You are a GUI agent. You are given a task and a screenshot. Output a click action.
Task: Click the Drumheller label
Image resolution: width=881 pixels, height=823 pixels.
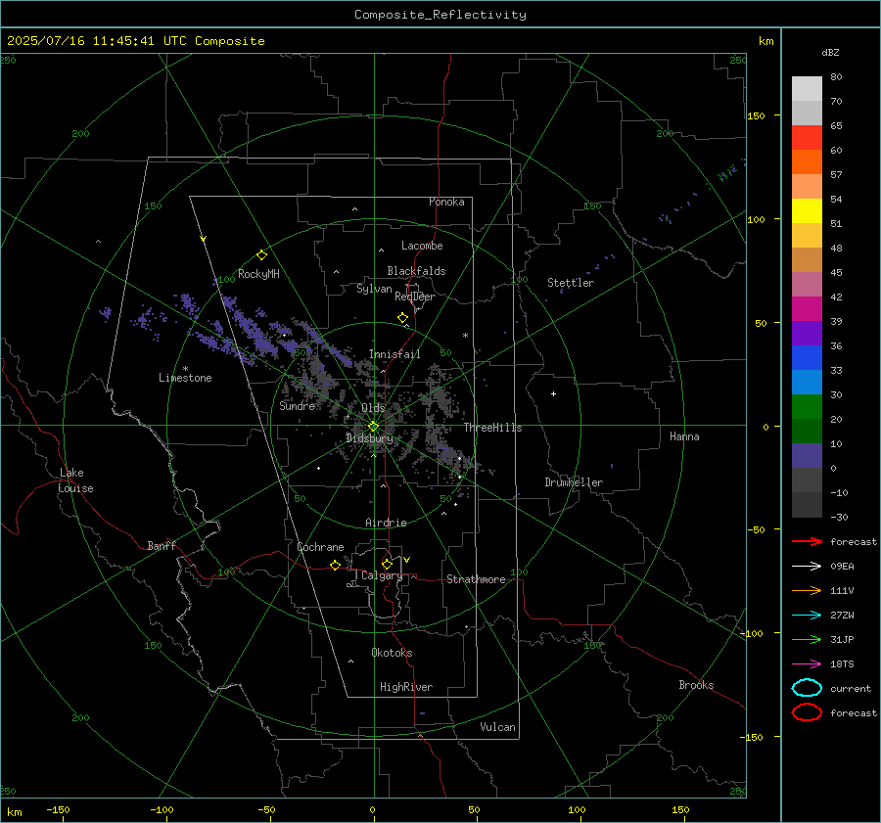point(574,482)
